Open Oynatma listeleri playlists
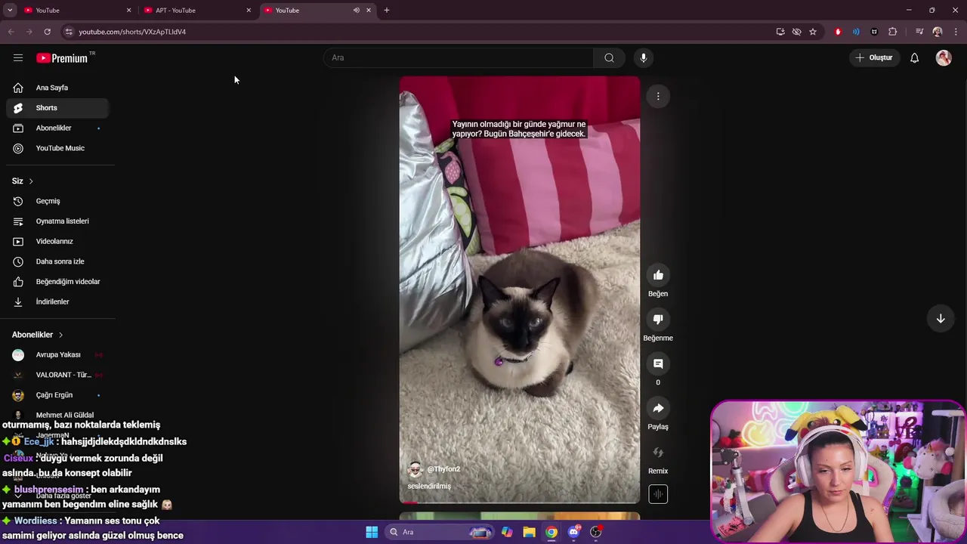 pyautogui.click(x=57, y=221)
